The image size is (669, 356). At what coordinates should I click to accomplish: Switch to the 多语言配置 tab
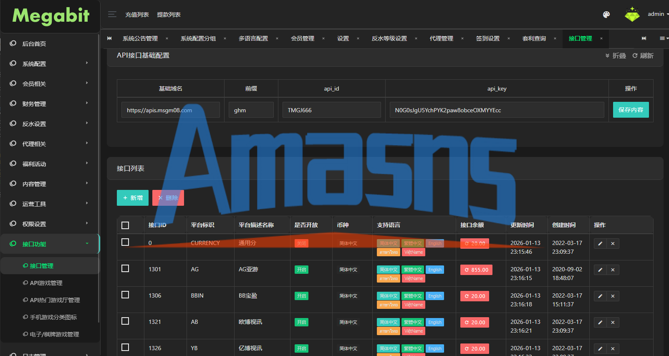[253, 38]
